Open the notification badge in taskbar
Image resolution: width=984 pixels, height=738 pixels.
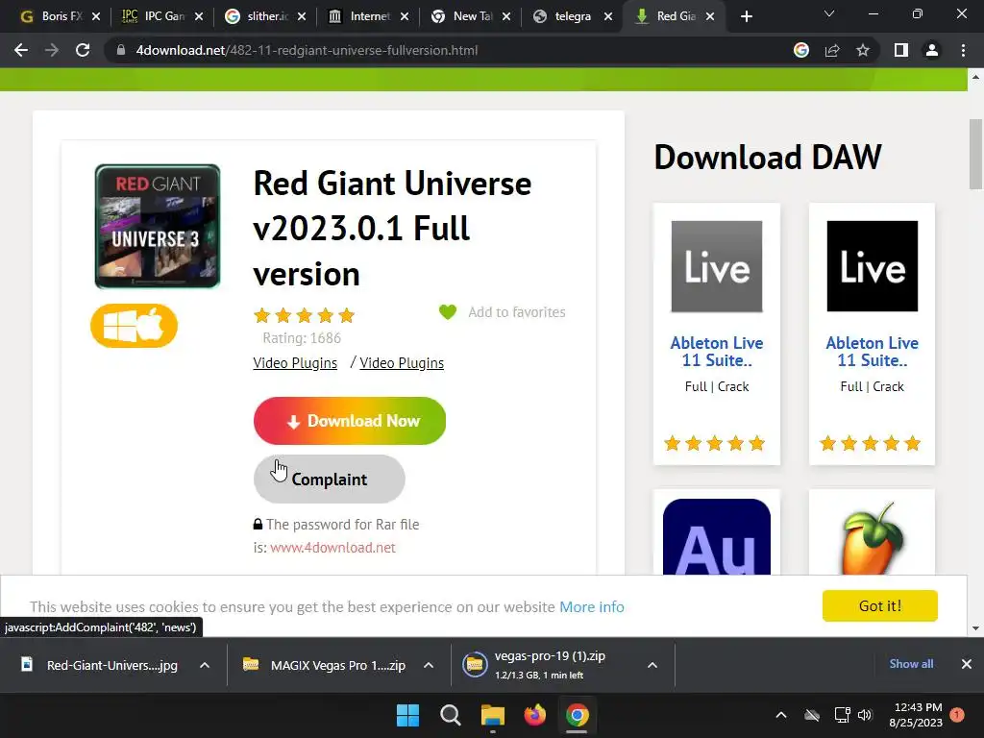(x=957, y=715)
